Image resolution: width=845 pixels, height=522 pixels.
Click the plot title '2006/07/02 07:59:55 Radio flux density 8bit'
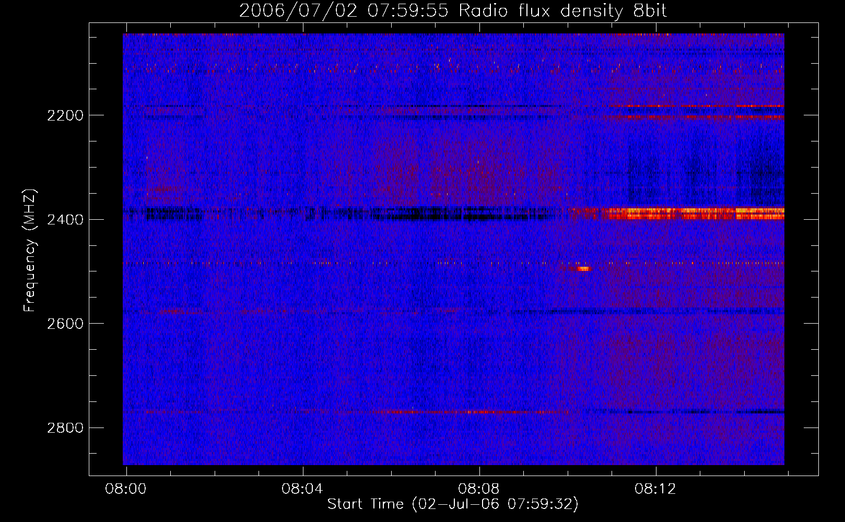point(453,10)
